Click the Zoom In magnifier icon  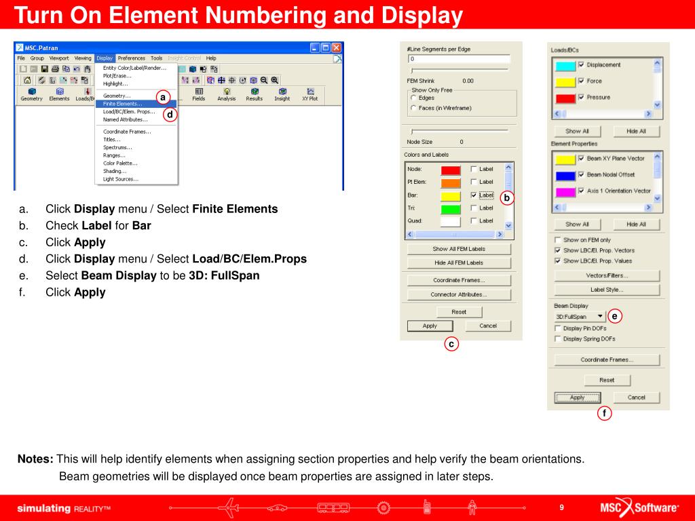pyautogui.click(x=275, y=80)
